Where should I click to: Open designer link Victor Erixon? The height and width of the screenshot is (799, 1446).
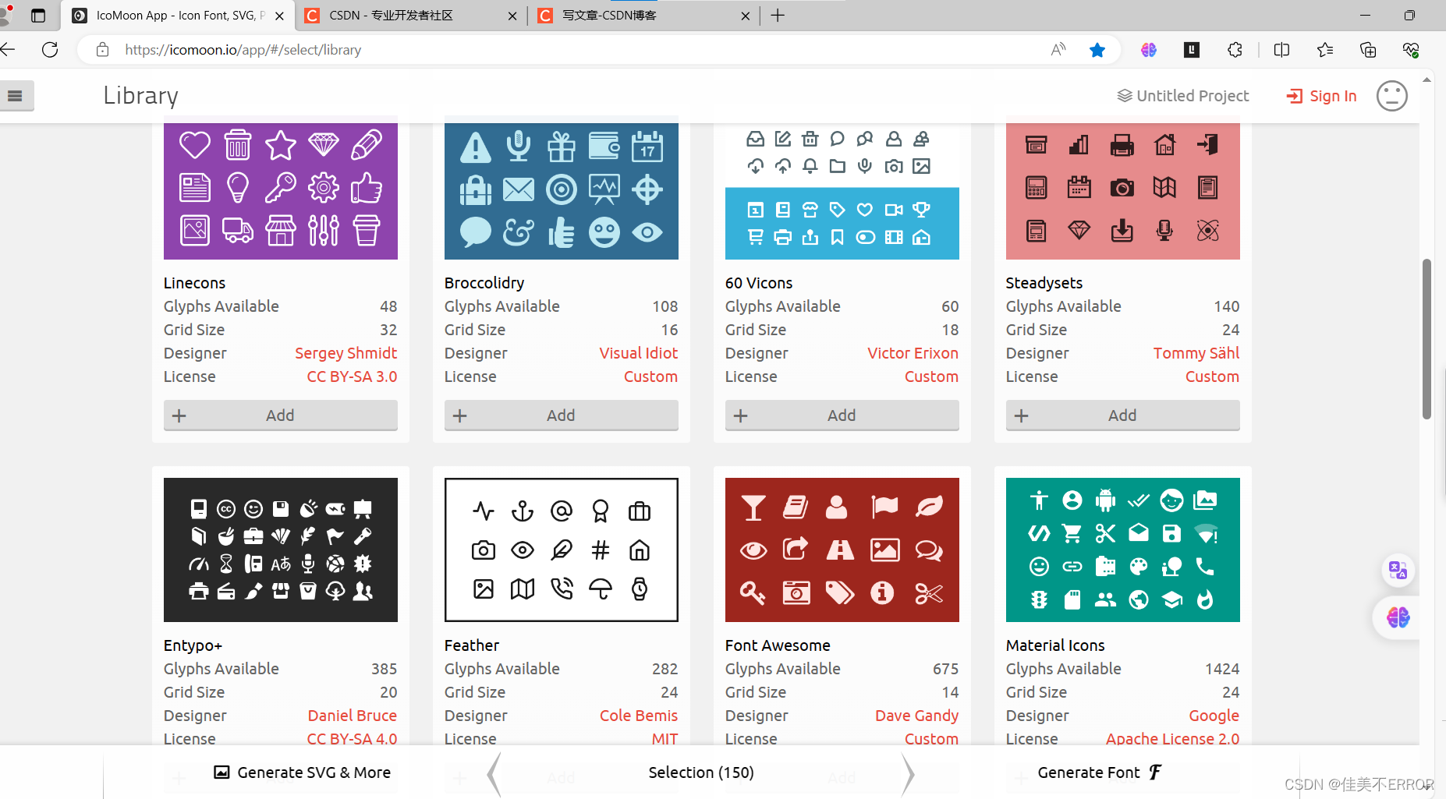(x=913, y=353)
